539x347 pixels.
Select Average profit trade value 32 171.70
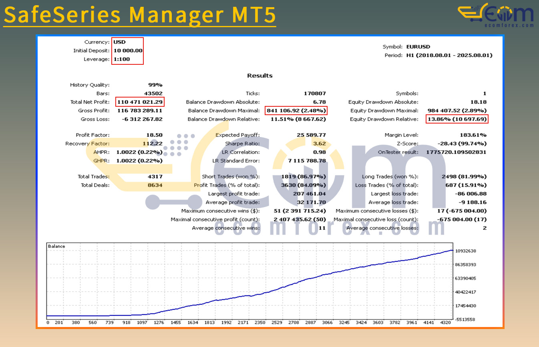(311, 202)
